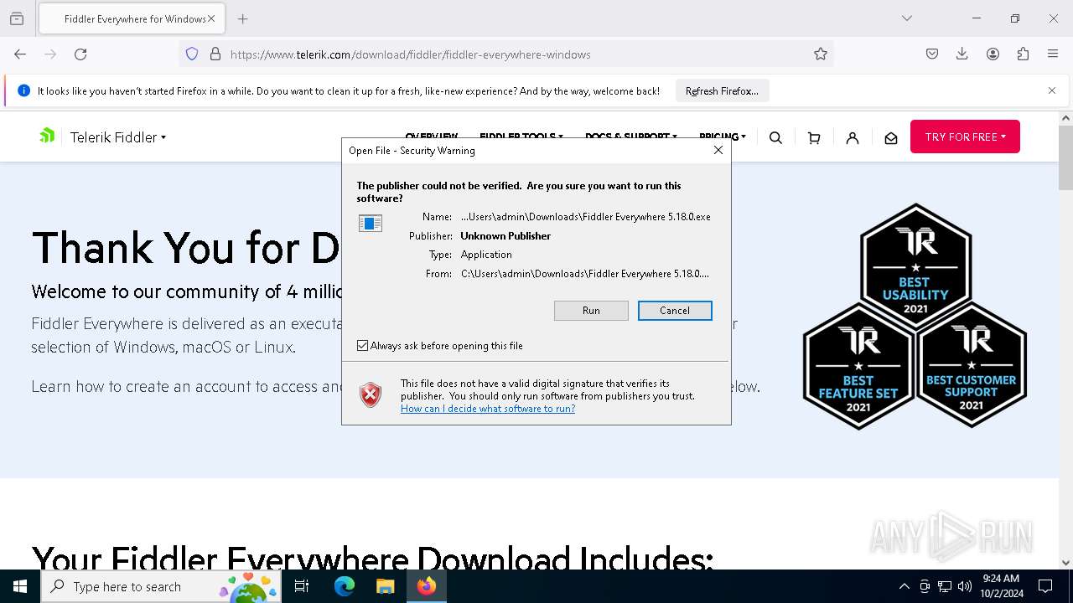Reload the current page
This screenshot has width=1073, height=603.
(80, 54)
